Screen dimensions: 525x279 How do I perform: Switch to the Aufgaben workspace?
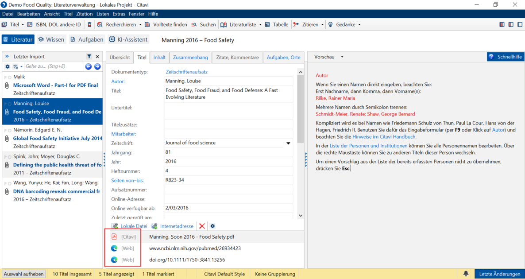click(87, 39)
